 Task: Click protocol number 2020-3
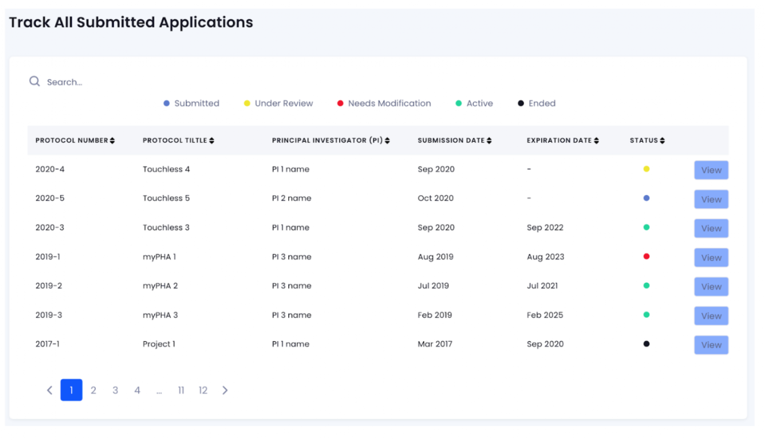(50, 228)
